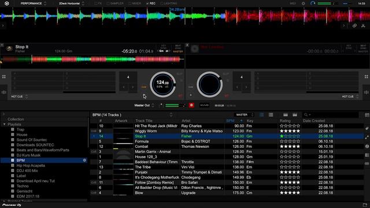The width and height of the screenshot is (370, 208).
Task: Open the sort dropdown next to BPM (14 Tracks)
Action: (171, 115)
